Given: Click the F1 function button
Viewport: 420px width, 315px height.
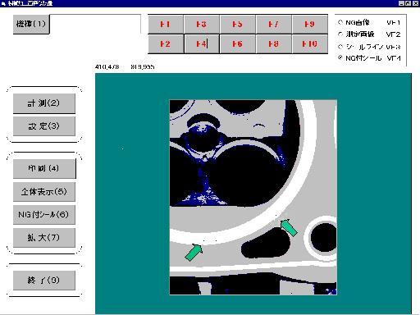Looking at the screenshot, I should [x=166, y=25].
